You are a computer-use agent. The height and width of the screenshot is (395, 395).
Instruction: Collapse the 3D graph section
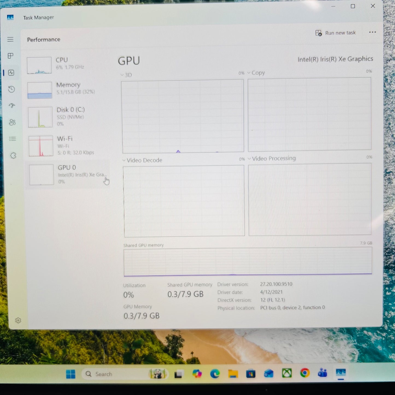click(x=122, y=75)
